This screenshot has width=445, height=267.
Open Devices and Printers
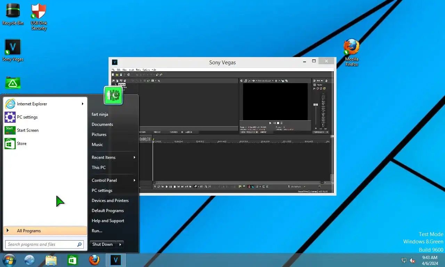[x=110, y=201]
